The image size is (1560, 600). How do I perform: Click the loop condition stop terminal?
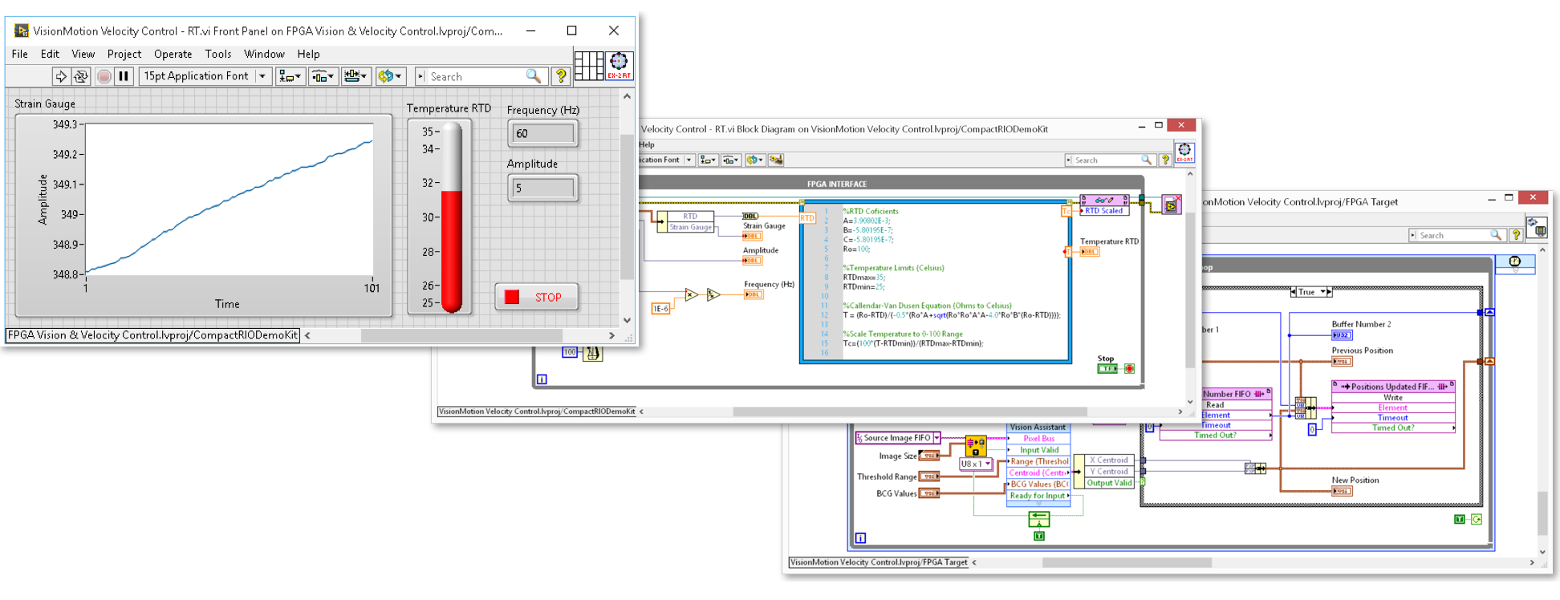(1129, 369)
